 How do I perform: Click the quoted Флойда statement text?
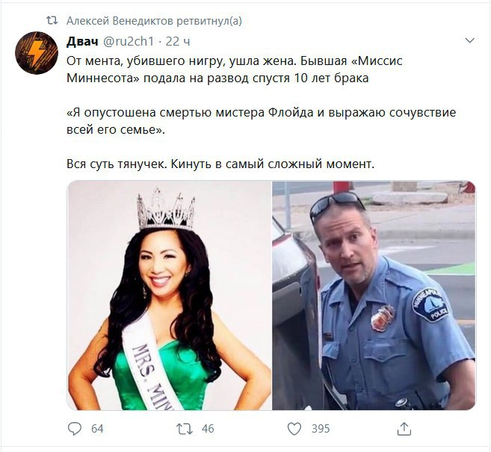coord(261,121)
